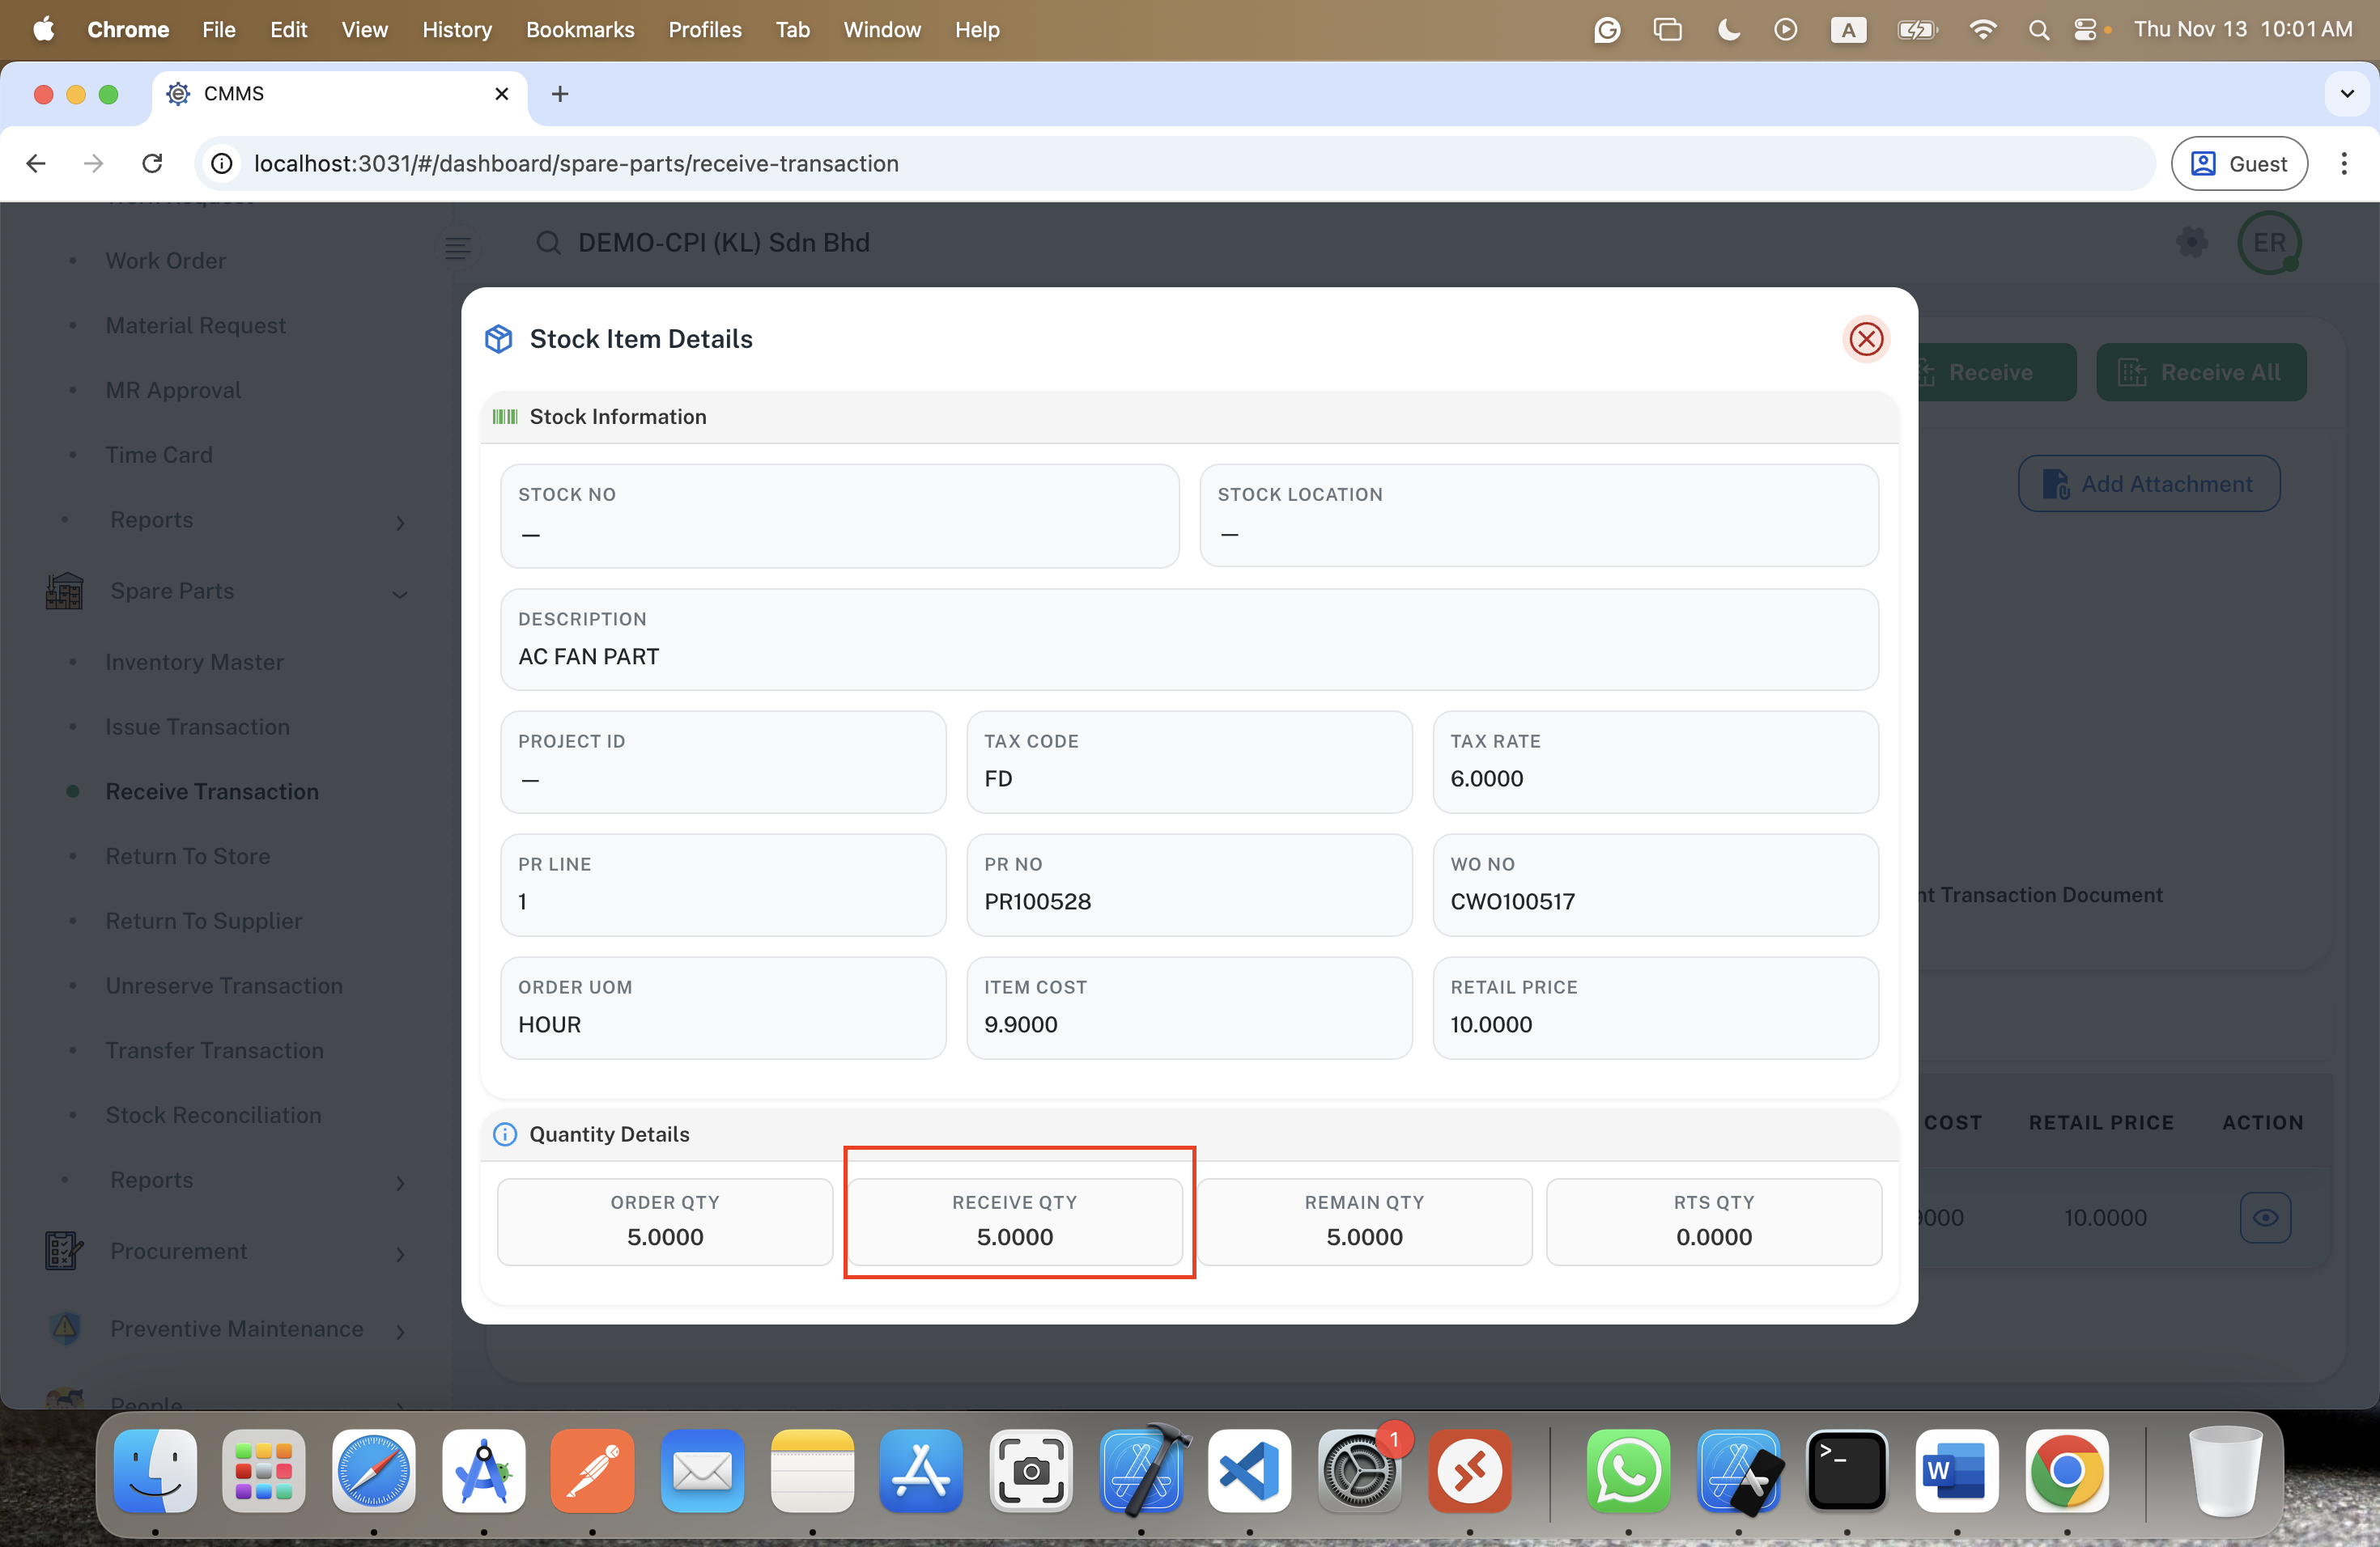Reload the page using the refresh icon

tap(152, 163)
